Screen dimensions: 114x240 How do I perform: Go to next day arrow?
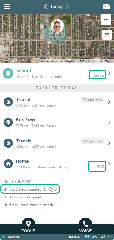click(x=67, y=6)
